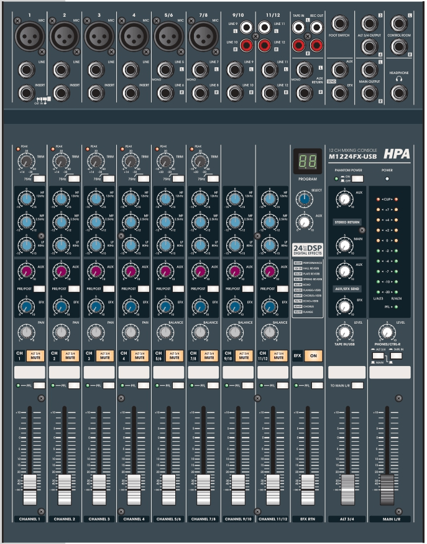The image size is (427, 544).
Task: Click the channel 2 pink AUX knob
Action: pos(61,272)
